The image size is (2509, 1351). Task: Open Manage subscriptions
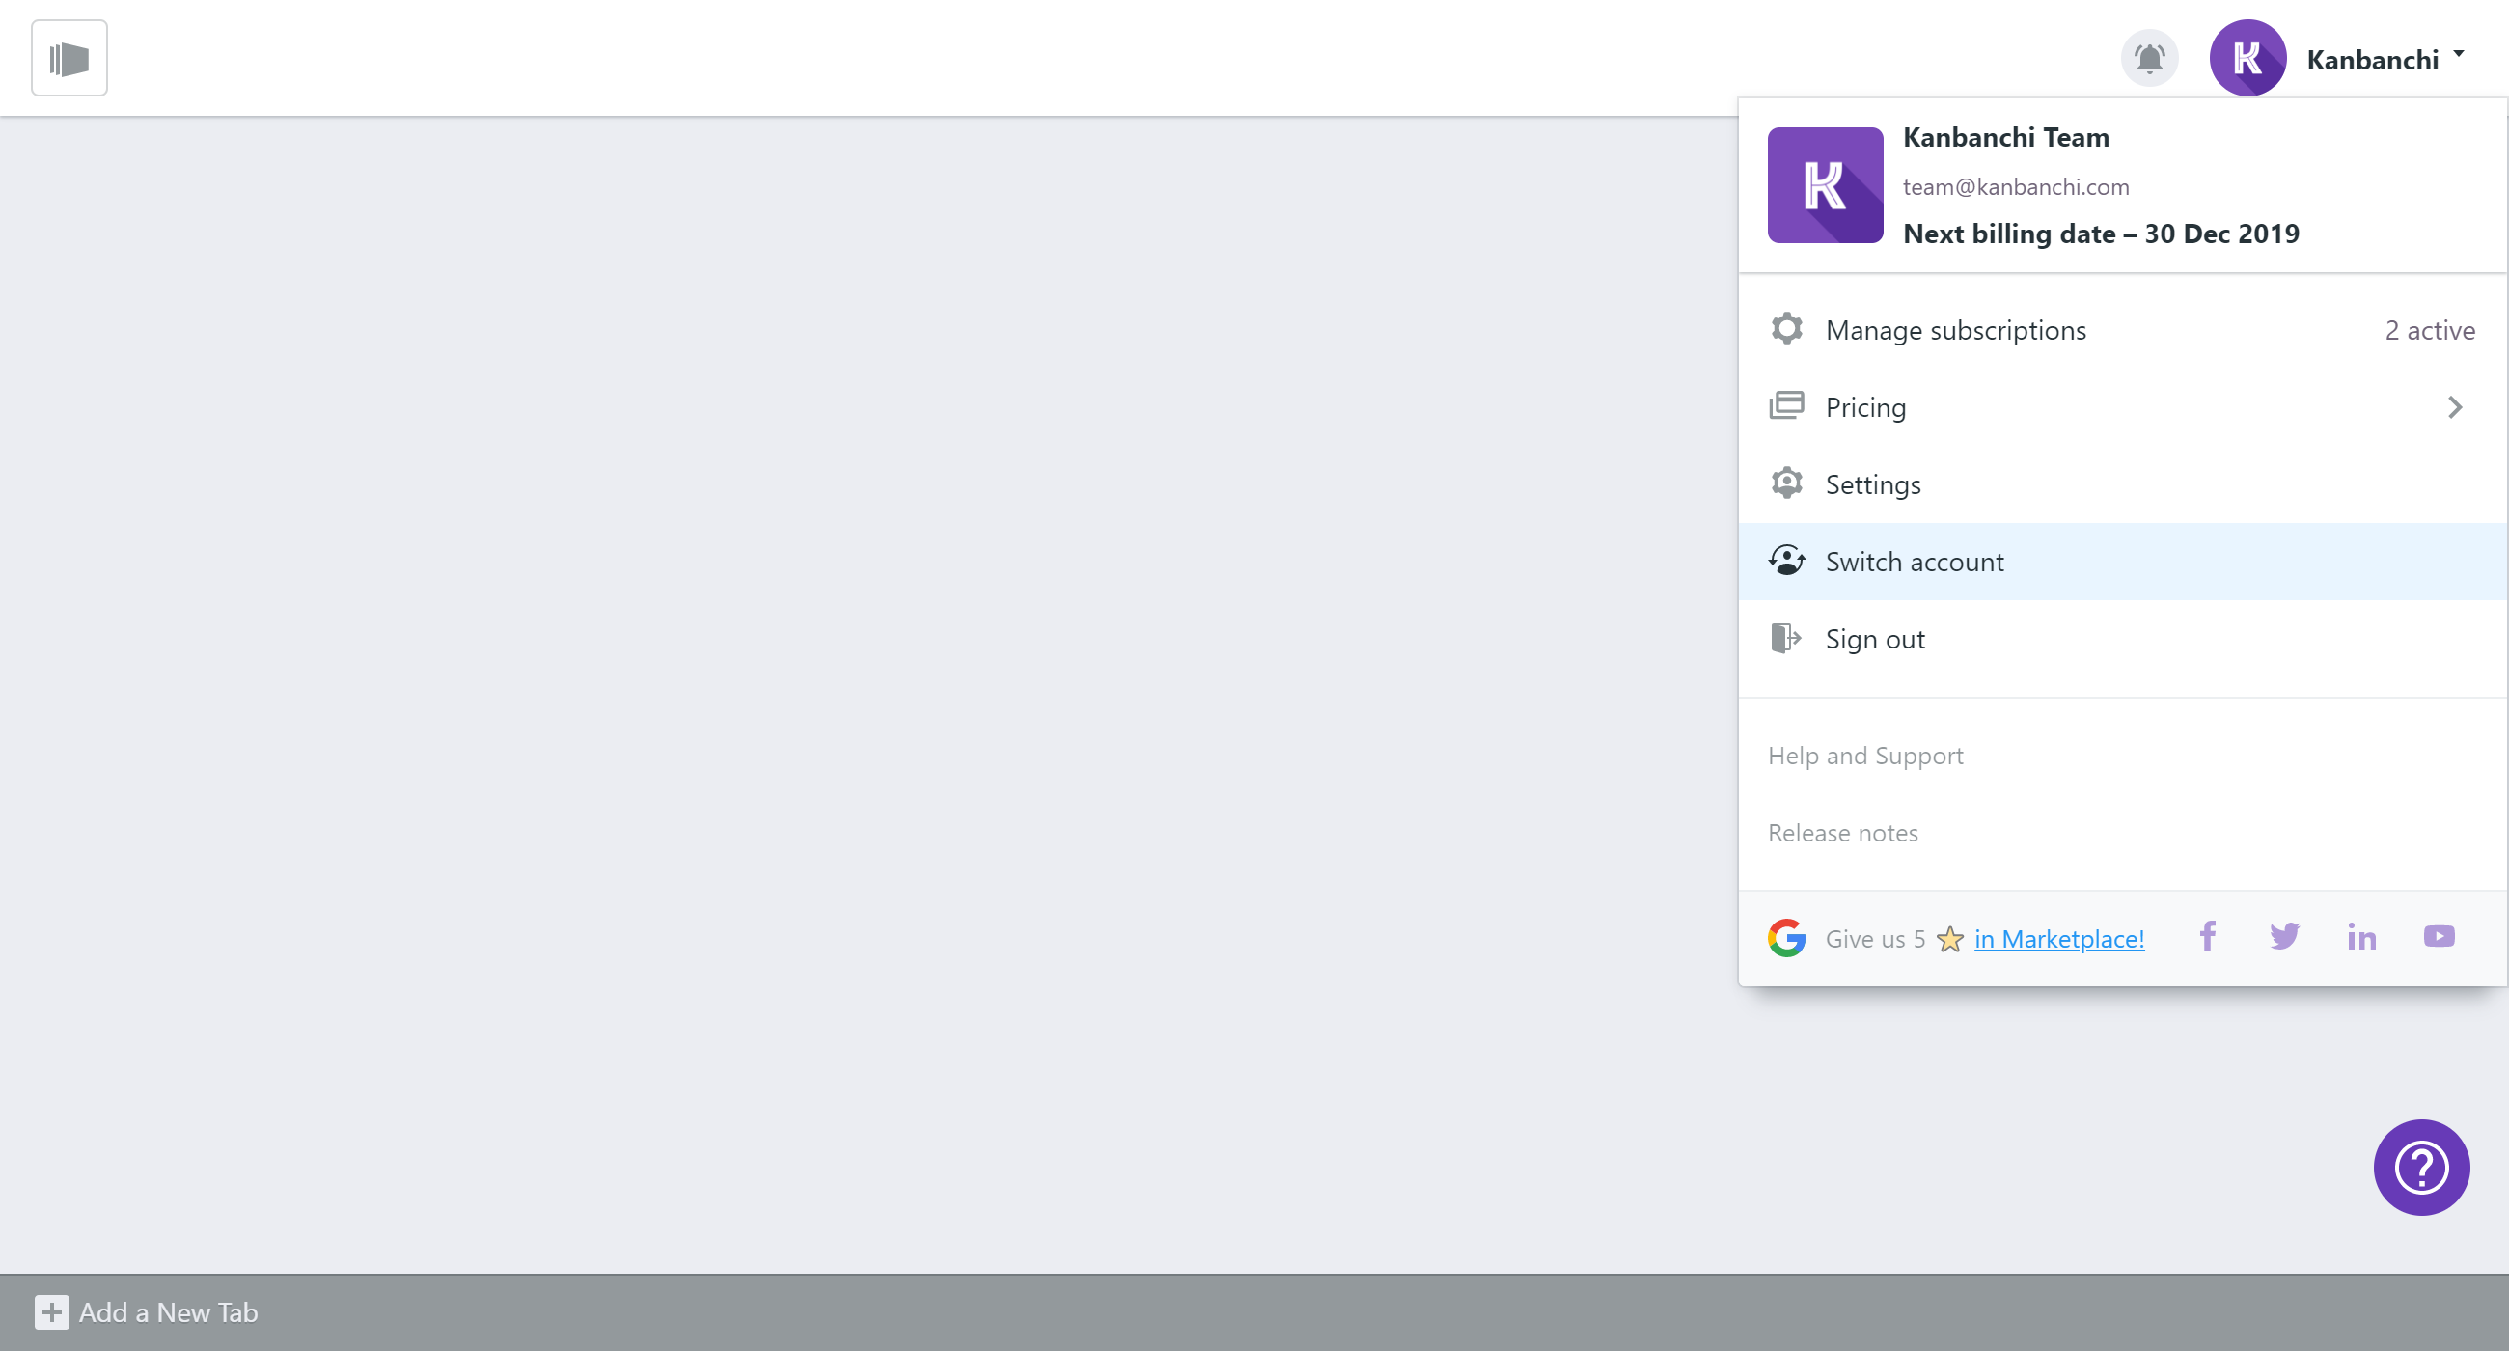coord(2121,330)
